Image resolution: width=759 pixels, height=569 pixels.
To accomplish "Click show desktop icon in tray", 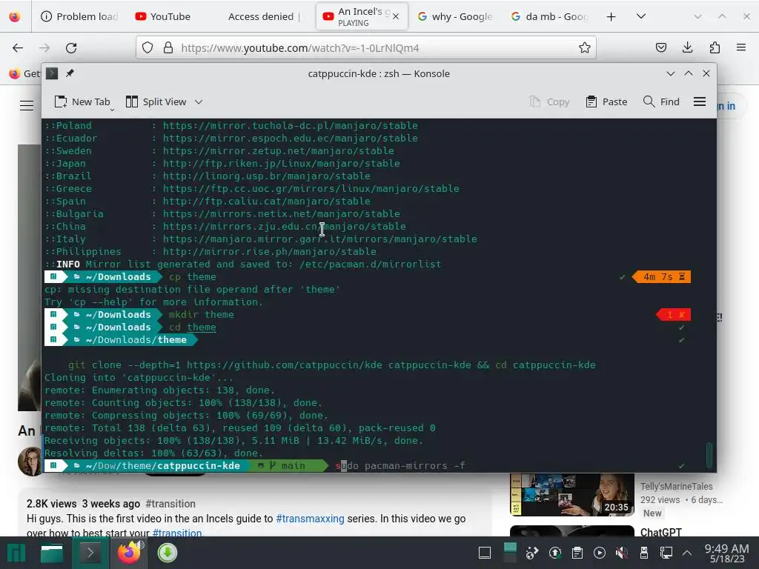I will click(485, 553).
